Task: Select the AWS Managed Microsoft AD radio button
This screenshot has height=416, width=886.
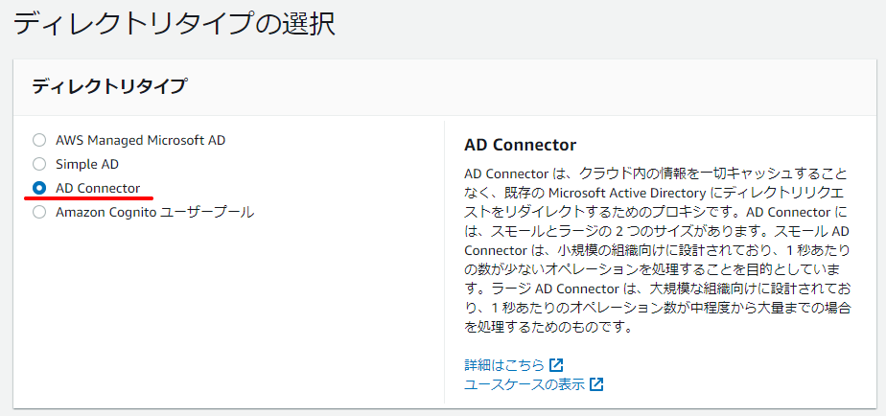Action: [39, 140]
